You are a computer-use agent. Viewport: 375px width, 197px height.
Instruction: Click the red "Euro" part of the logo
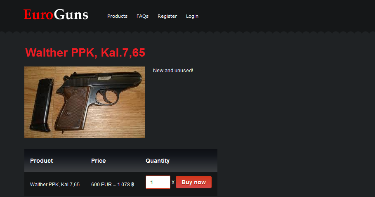[38, 14]
